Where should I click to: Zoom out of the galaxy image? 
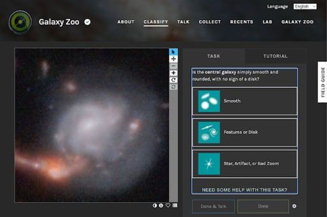[x=173, y=66]
